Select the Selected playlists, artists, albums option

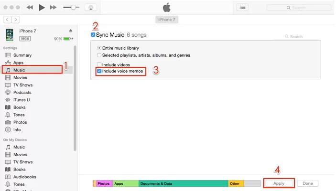99,55
